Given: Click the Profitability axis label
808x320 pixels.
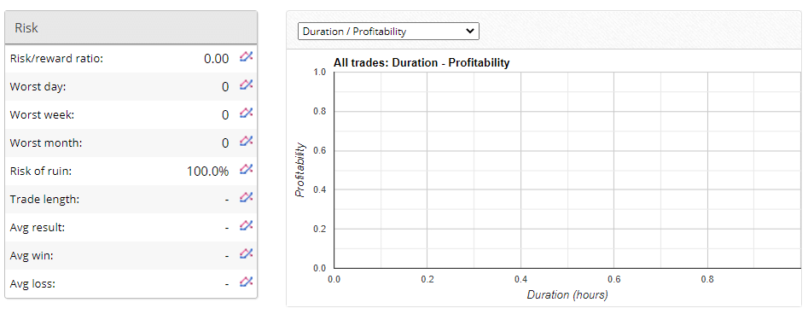Looking at the screenshot, I should (x=300, y=170).
